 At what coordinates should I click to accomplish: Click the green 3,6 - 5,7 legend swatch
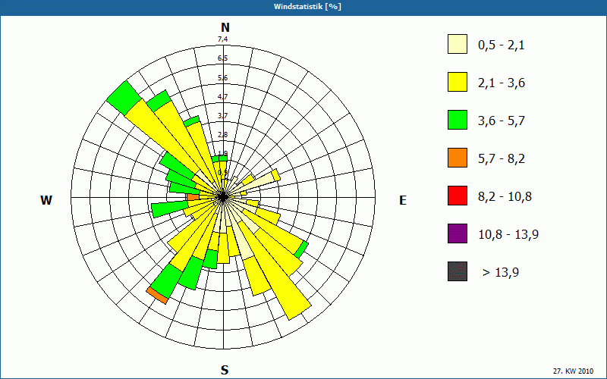(x=458, y=120)
